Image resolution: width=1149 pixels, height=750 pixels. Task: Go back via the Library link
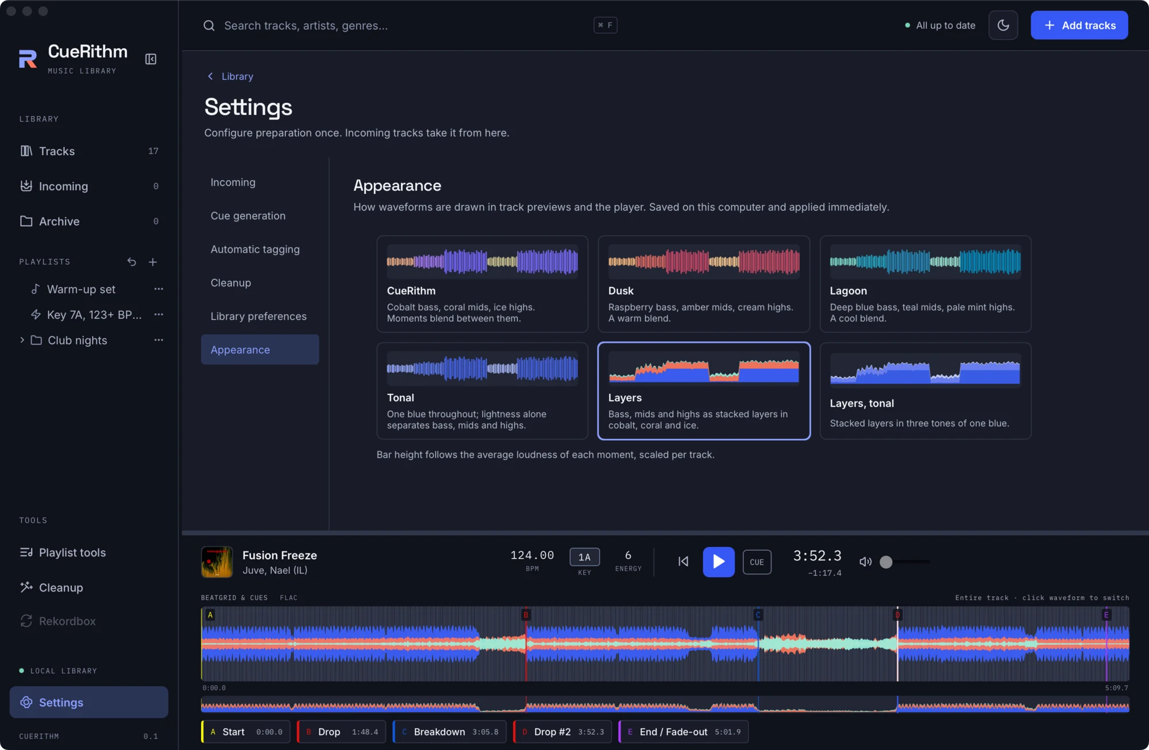230,76
